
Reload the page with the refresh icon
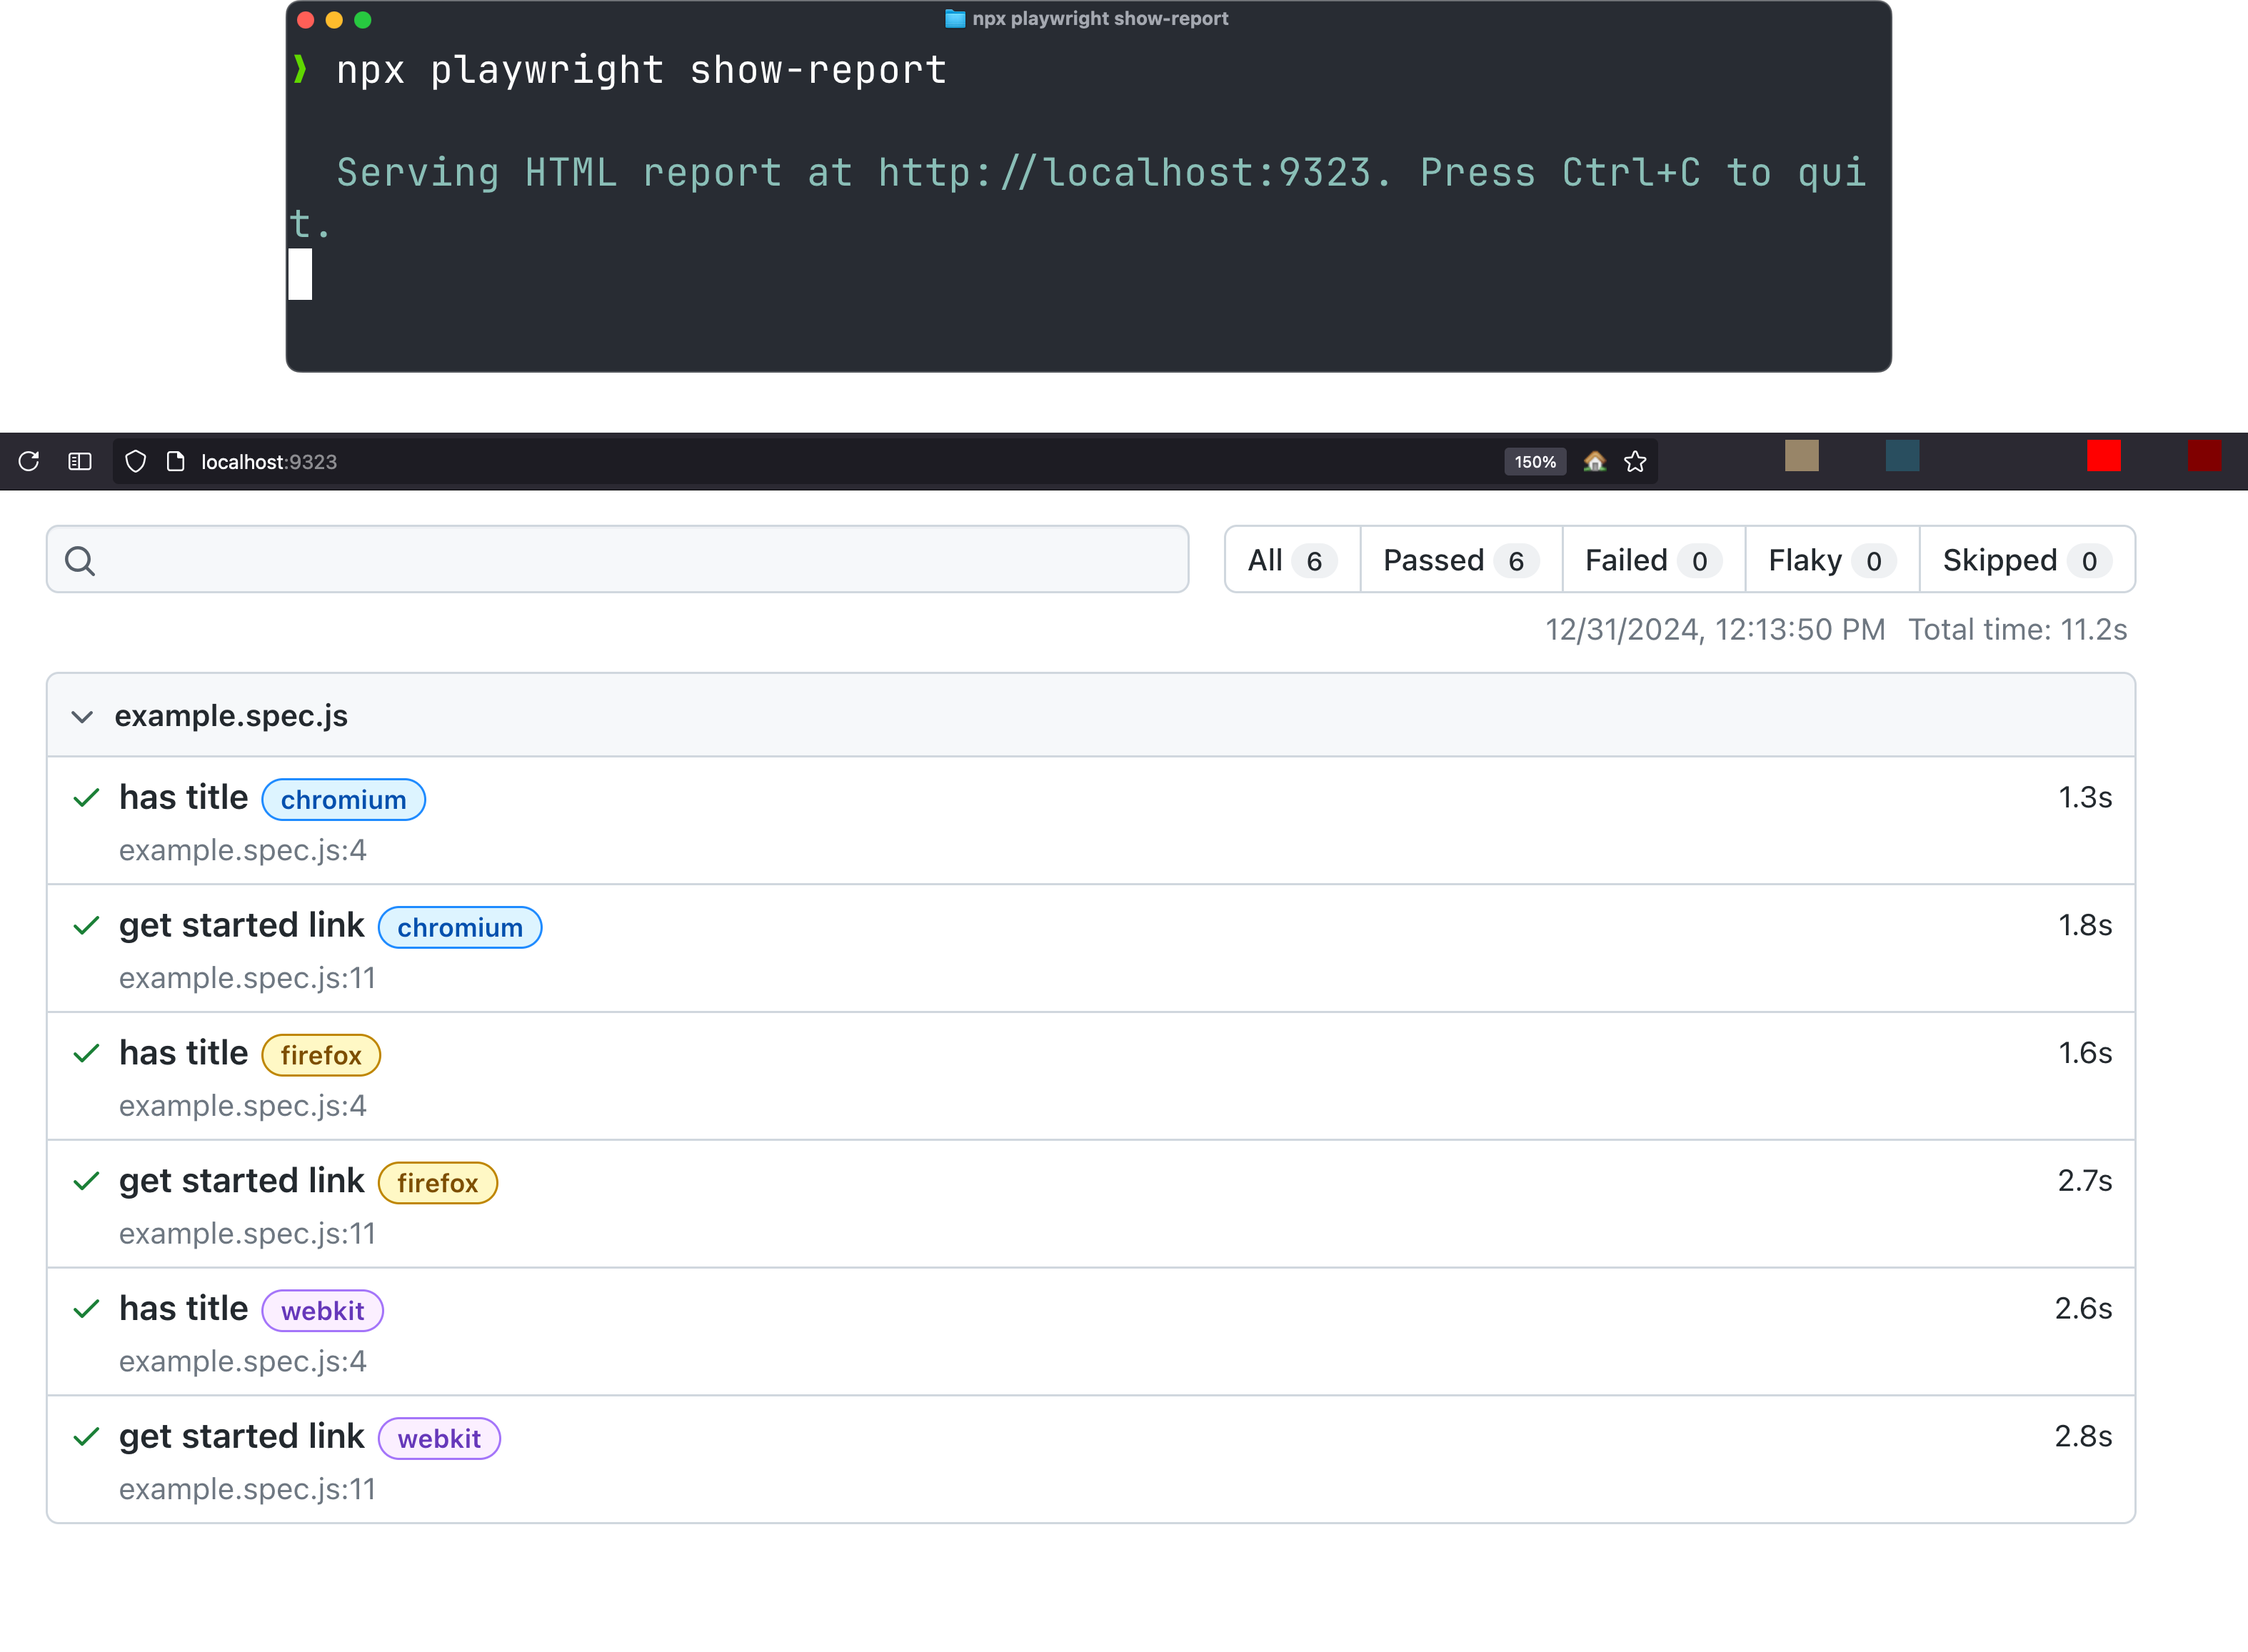pos(29,461)
